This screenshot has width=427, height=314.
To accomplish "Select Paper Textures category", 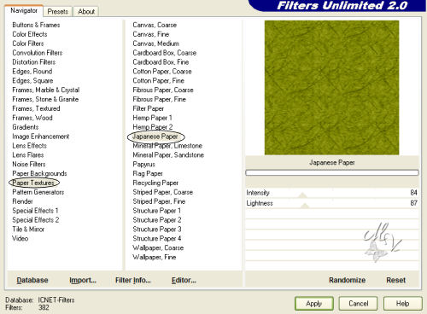I will click(33, 183).
